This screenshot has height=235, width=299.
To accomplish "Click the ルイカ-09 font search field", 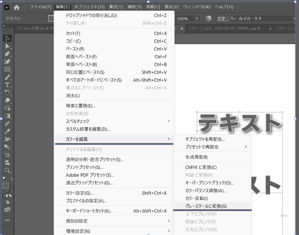I will pos(263,19).
